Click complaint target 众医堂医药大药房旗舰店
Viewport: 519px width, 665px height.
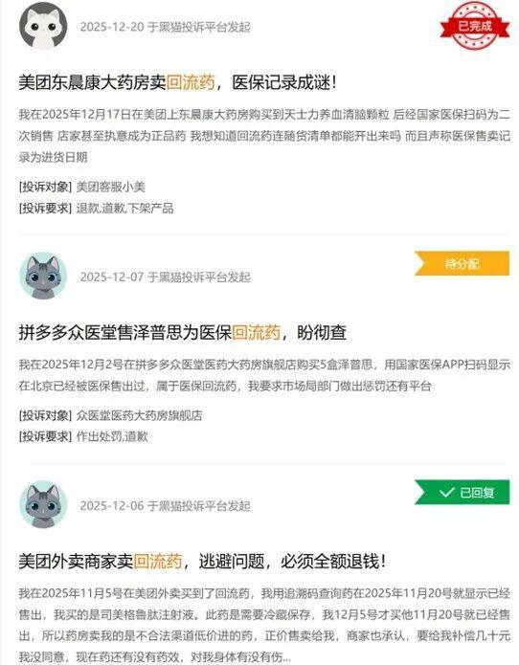point(139,415)
